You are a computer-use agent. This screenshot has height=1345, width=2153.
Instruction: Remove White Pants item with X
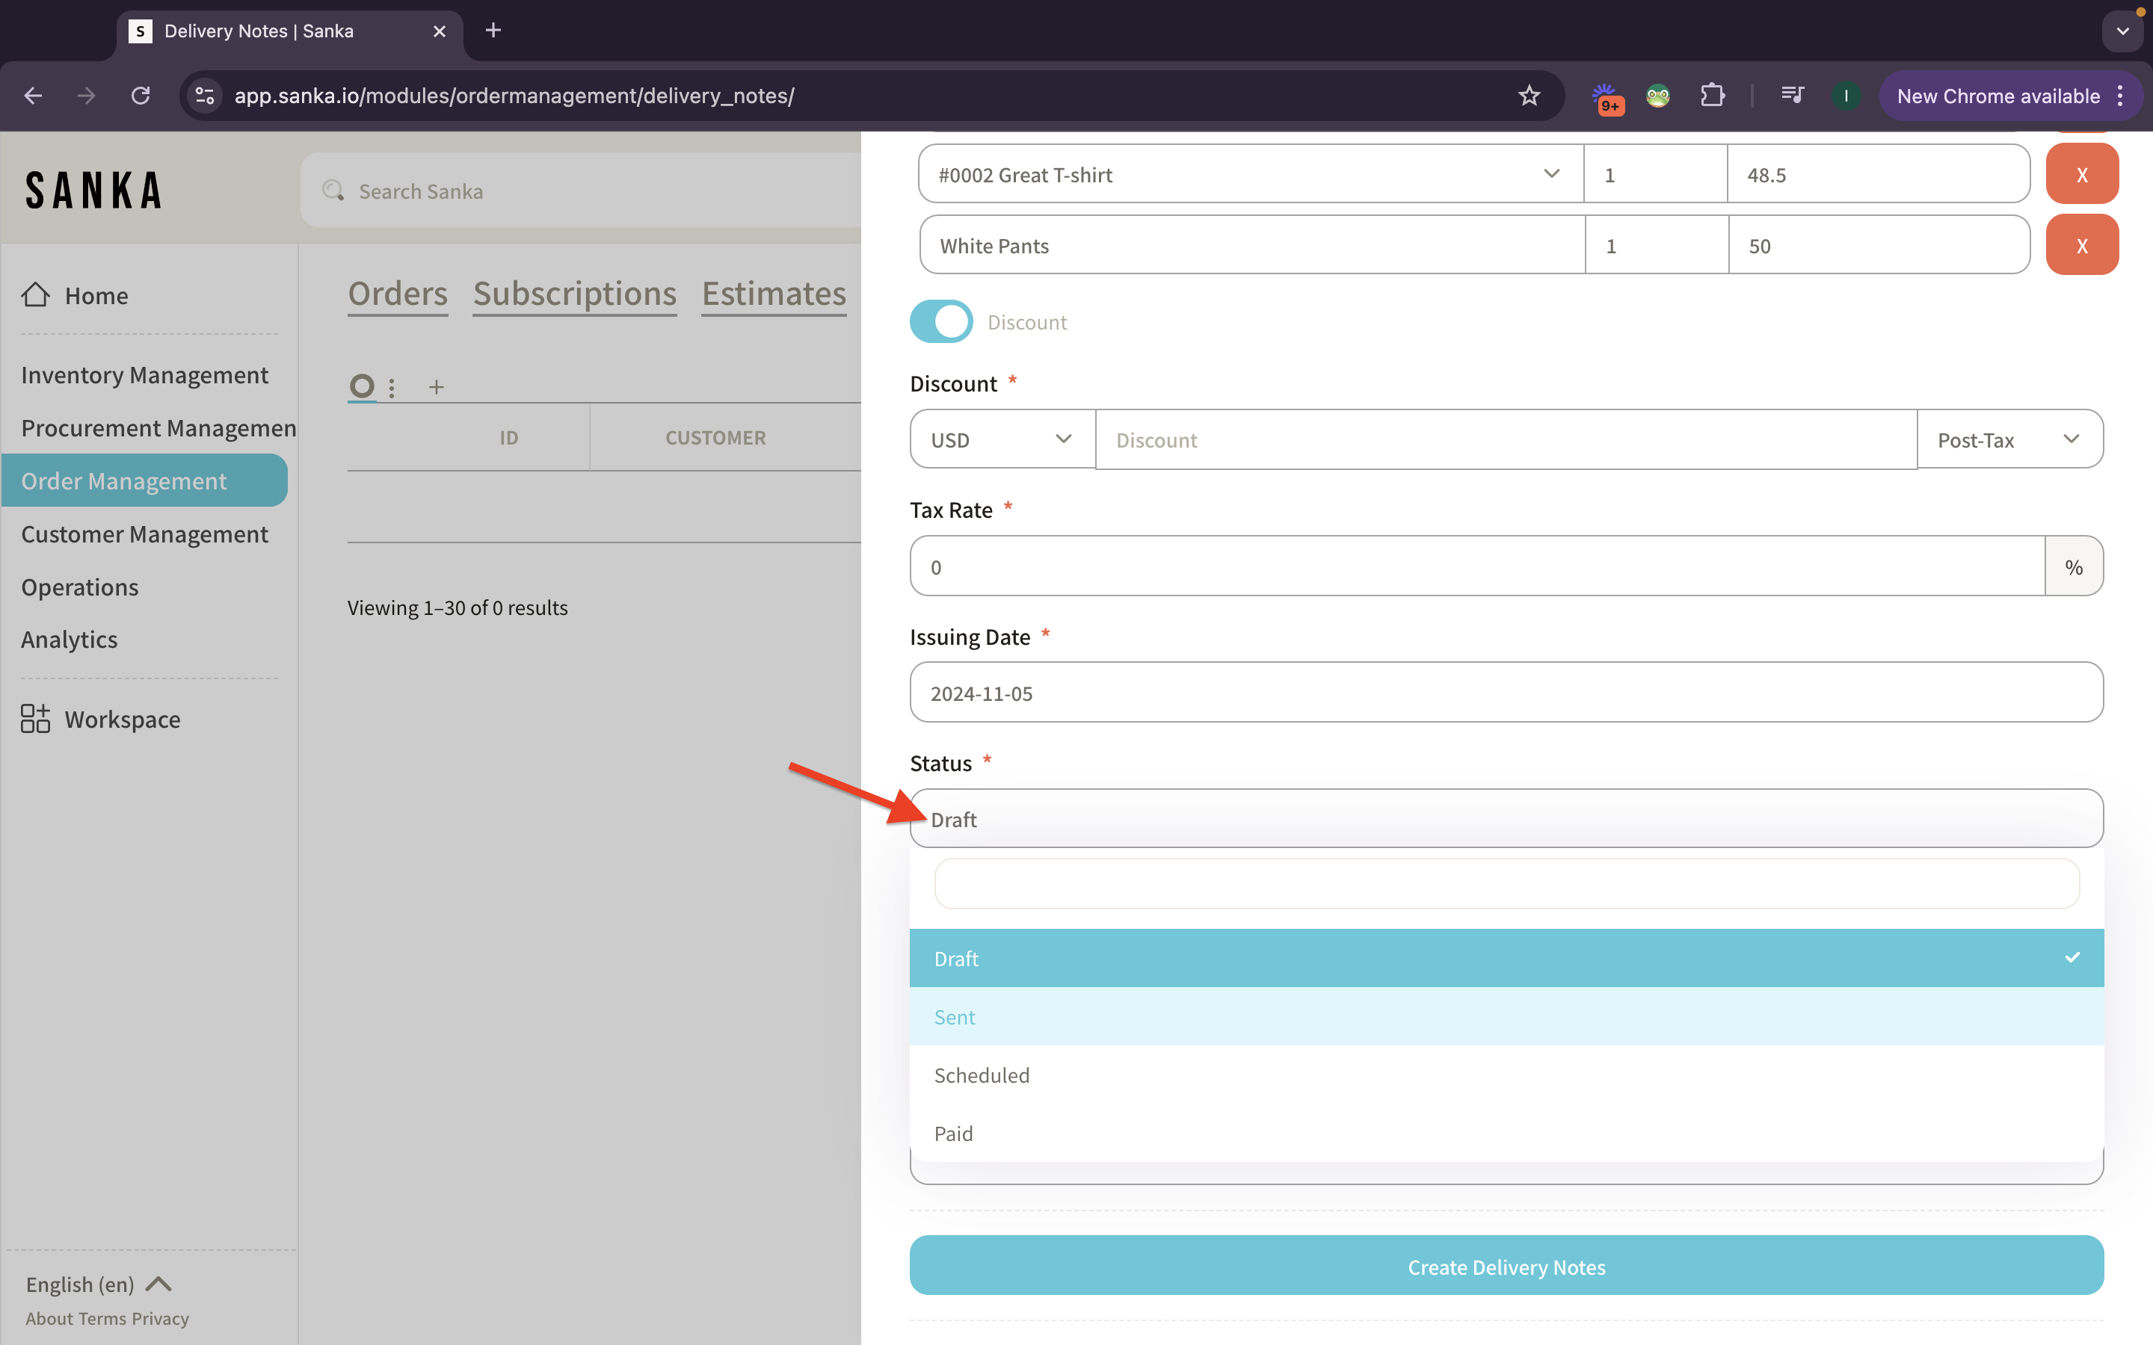[x=2081, y=246]
